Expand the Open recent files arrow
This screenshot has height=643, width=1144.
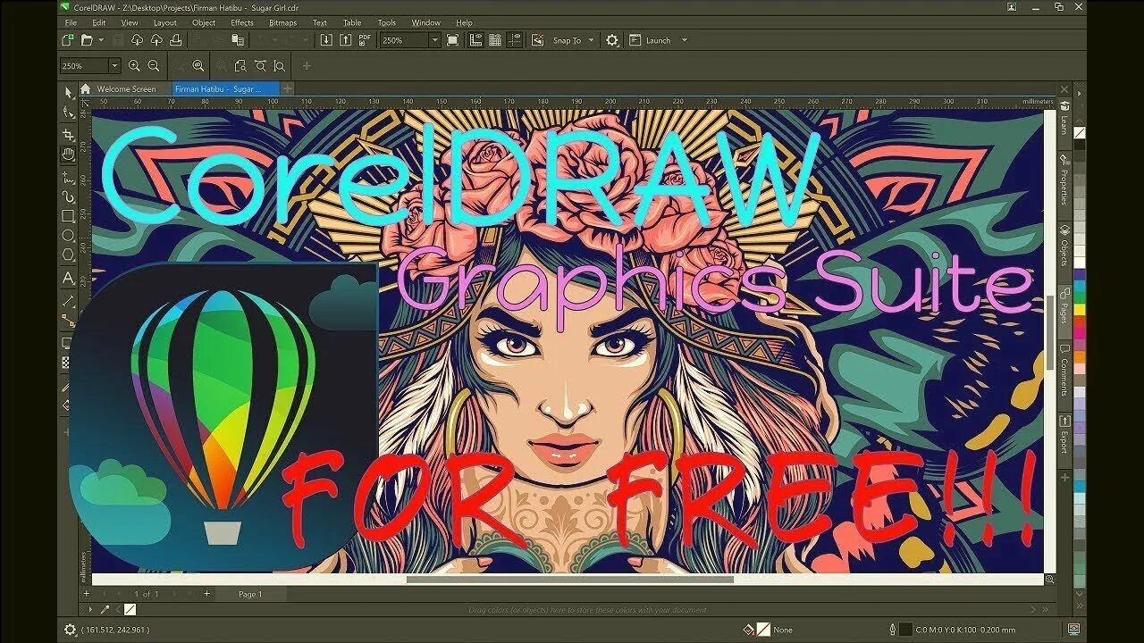pyautogui.click(x=101, y=40)
